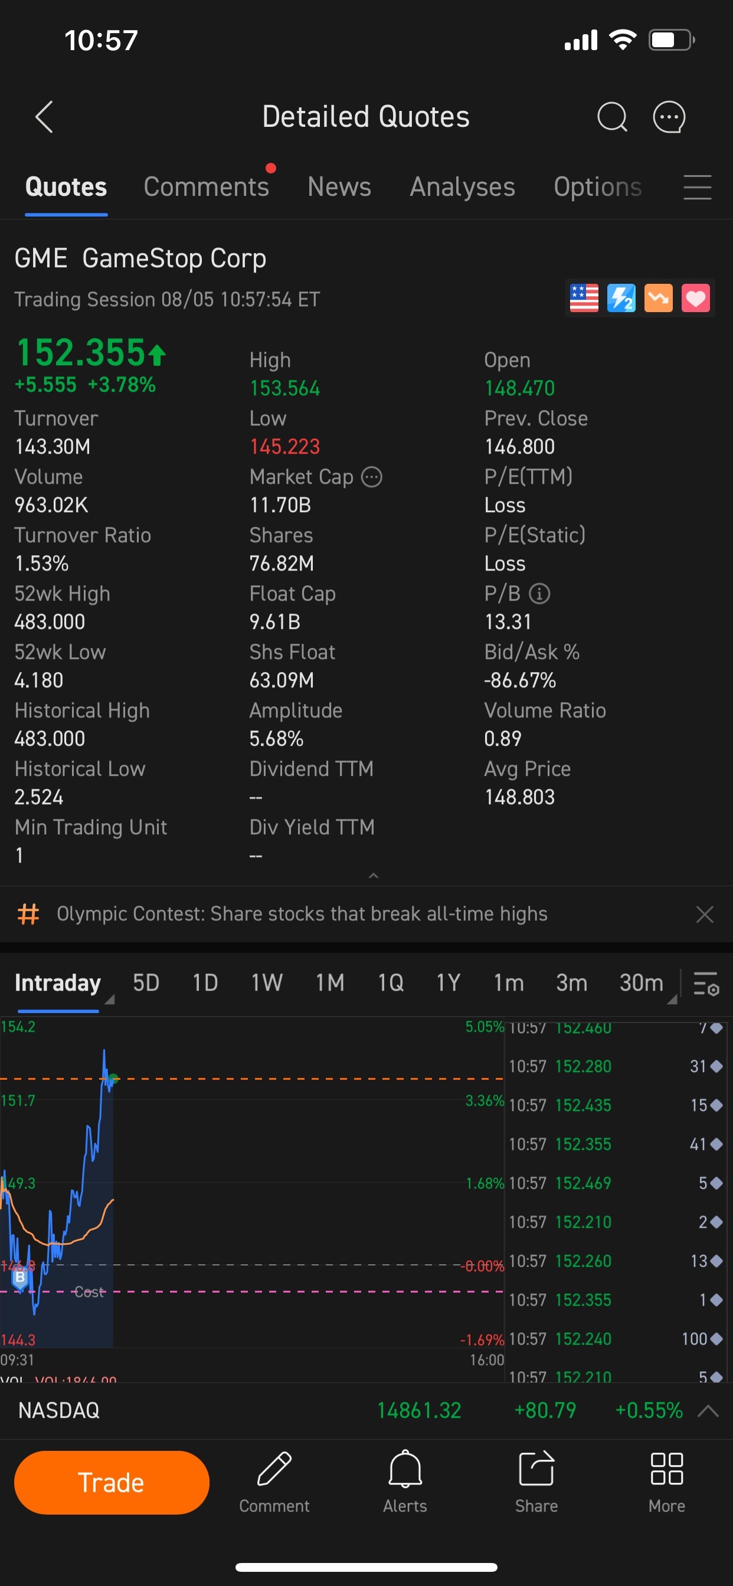This screenshot has height=1586, width=733.
Task: Tap the 152.260 trade row
Action: click(x=616, y=1261)
